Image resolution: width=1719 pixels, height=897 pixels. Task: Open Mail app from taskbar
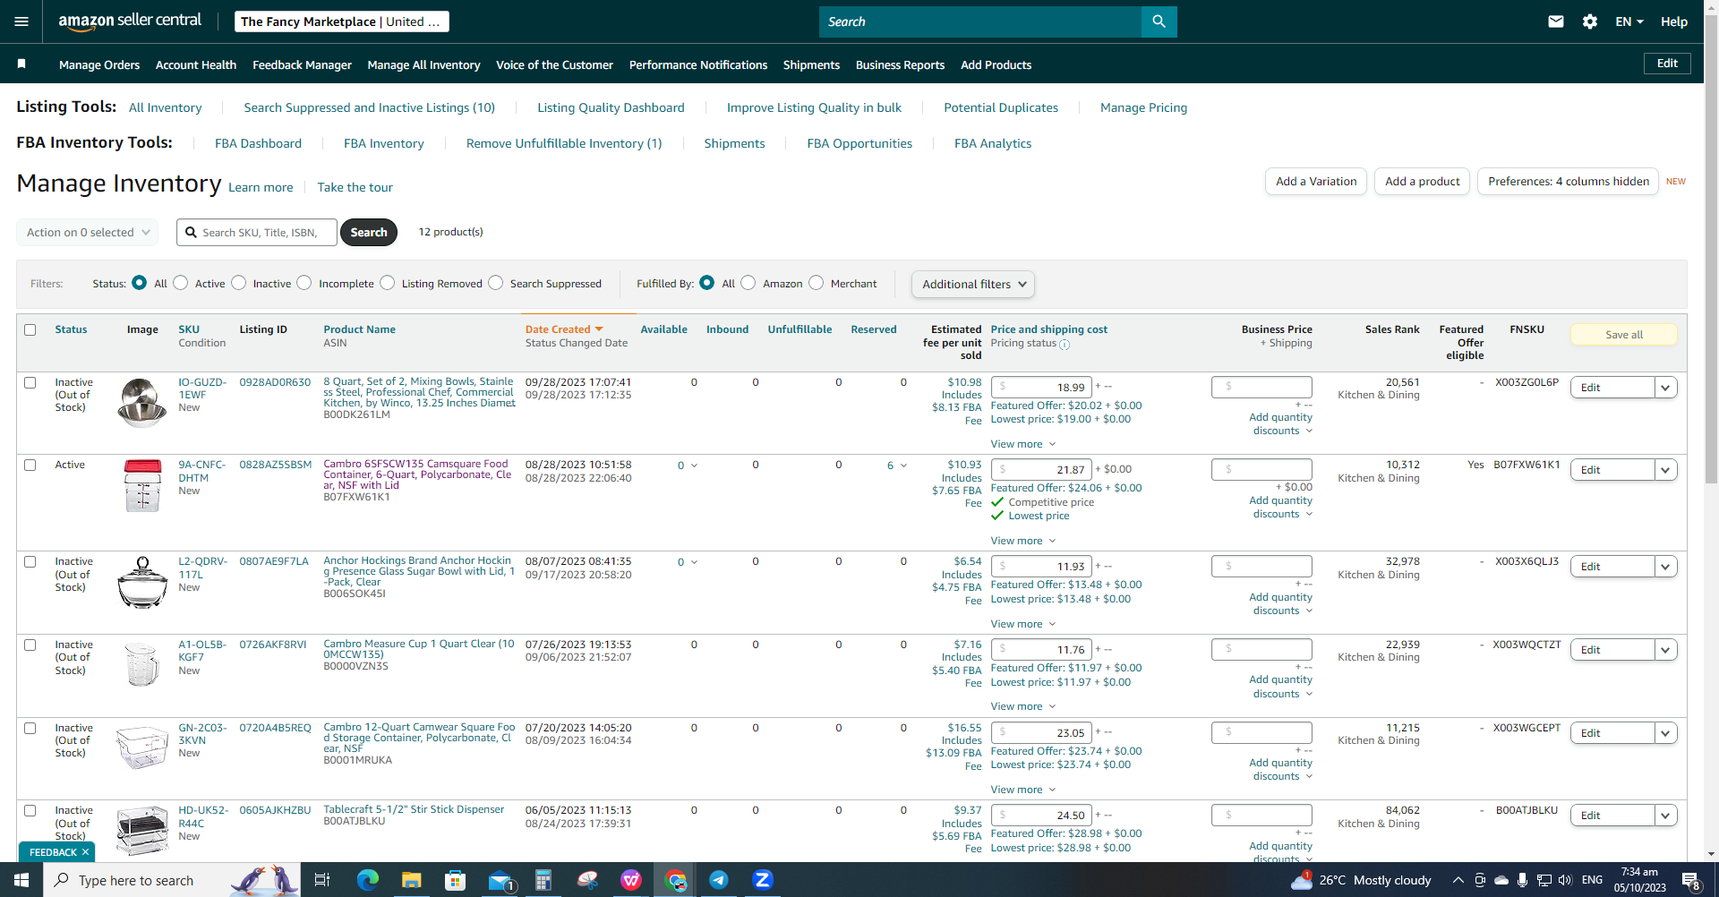coord(500,880)
